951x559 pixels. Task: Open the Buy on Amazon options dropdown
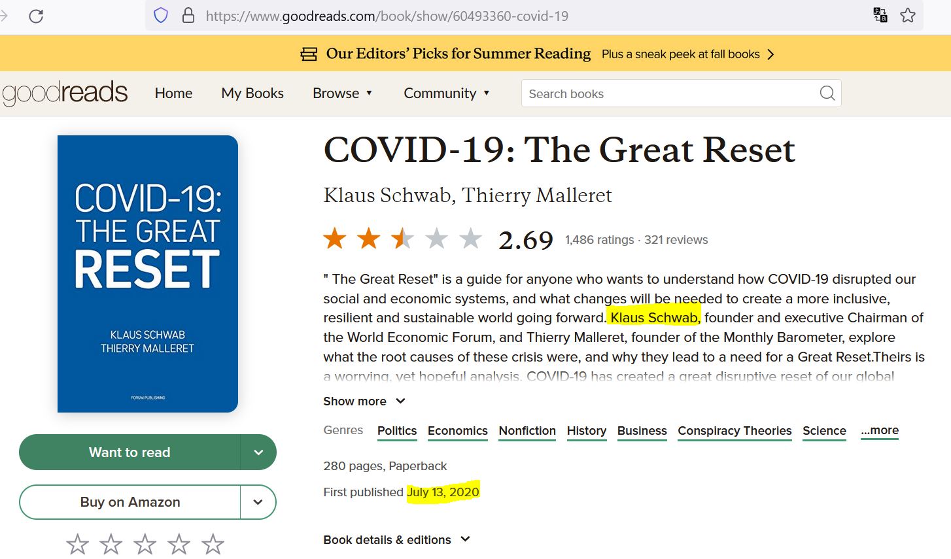(258, 502)
